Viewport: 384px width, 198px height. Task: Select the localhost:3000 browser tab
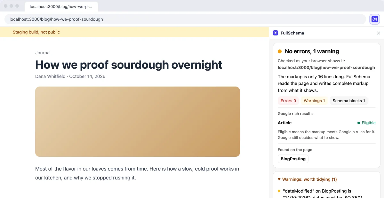tap(61, 6)
